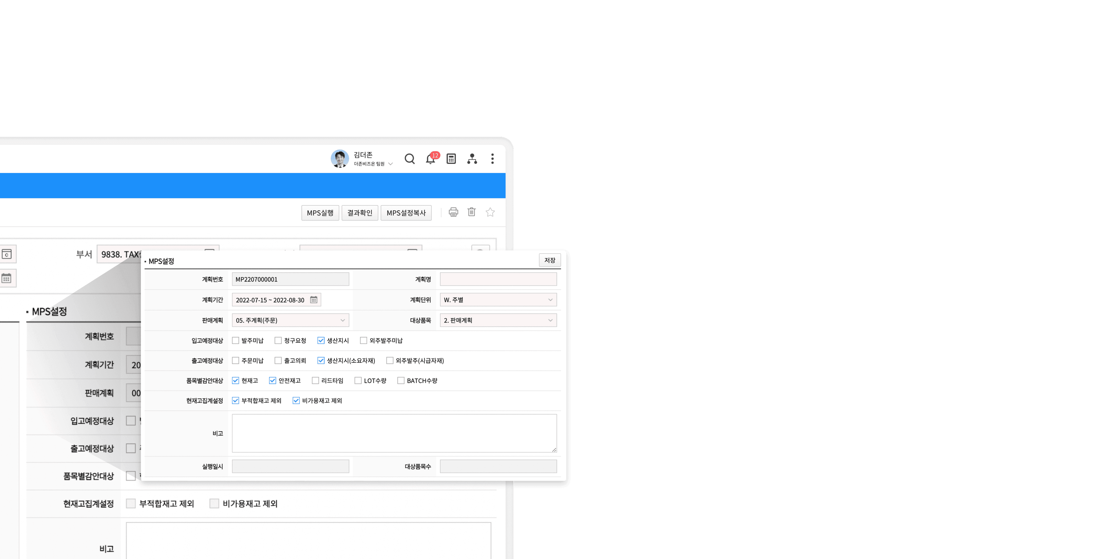Open the search magnifier icon
Image resolution: width=1096 pixels, height=559 pixels.
pyautogui.click(x=409, y=159)
